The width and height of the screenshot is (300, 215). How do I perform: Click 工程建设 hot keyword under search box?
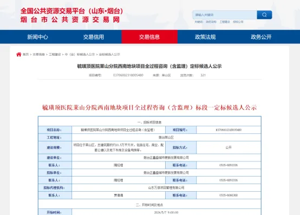pyautogui.click(x=225, y=22)
